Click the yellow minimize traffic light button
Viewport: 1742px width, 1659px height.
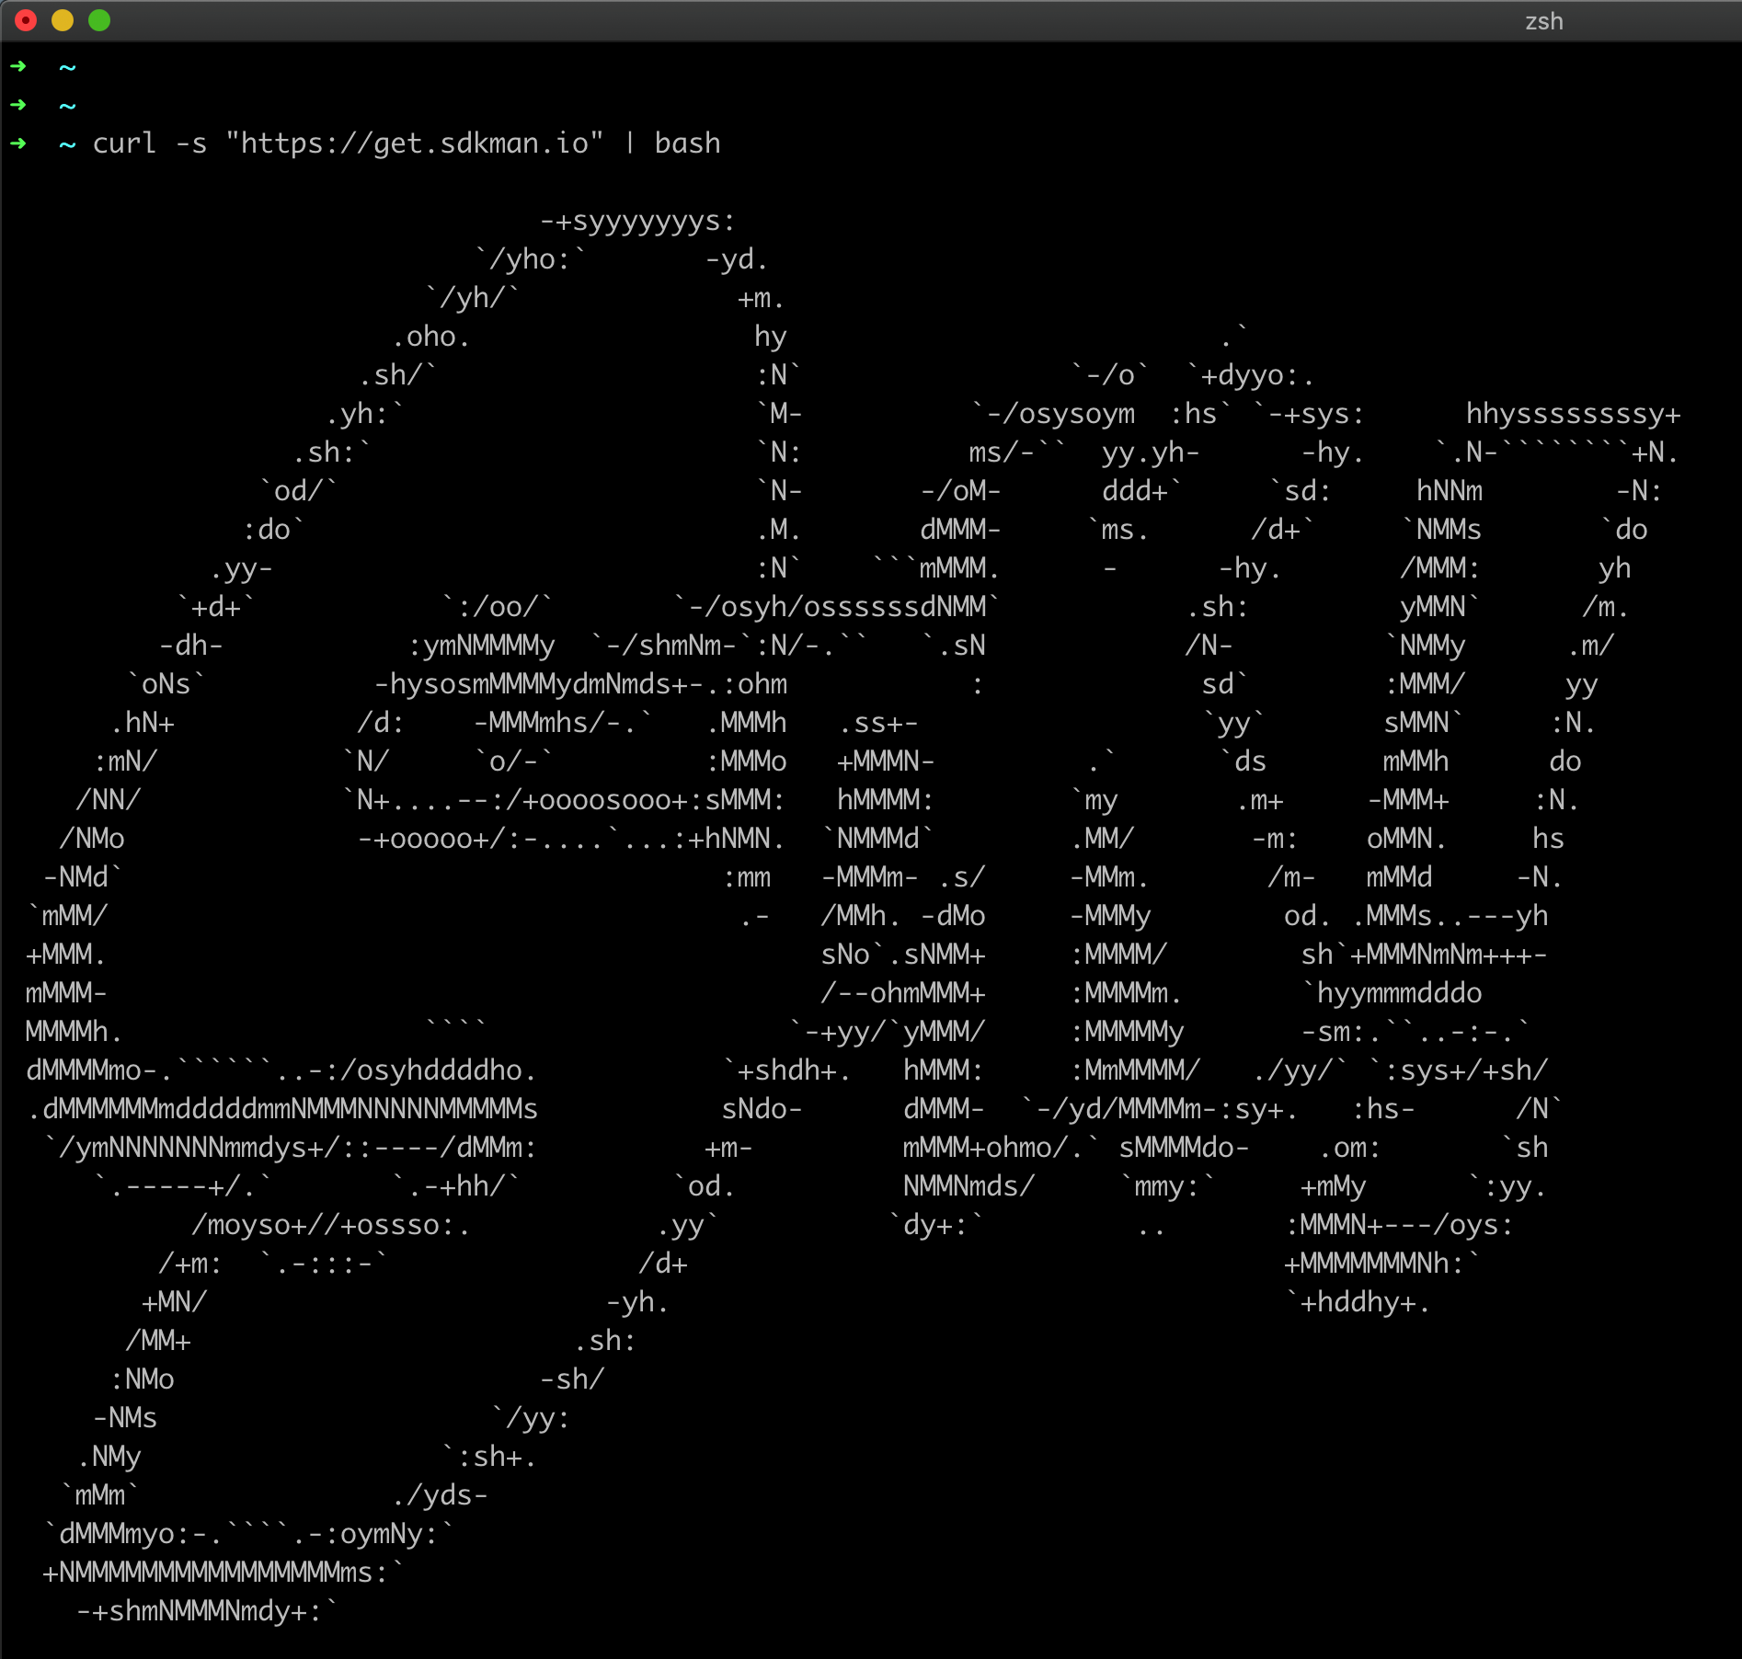click(x=63, y=20)
